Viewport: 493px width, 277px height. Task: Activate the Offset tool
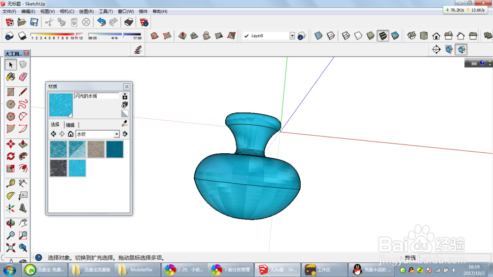click(23, 169)
